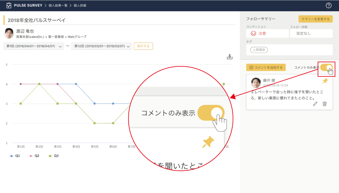Click the Pulse Survey logo icon

click(x=9, y=5)
